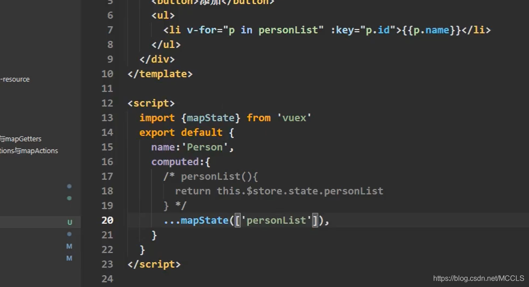Click the 'Person' name string
This screenshot has height=287, width=529.
point(205,147)
